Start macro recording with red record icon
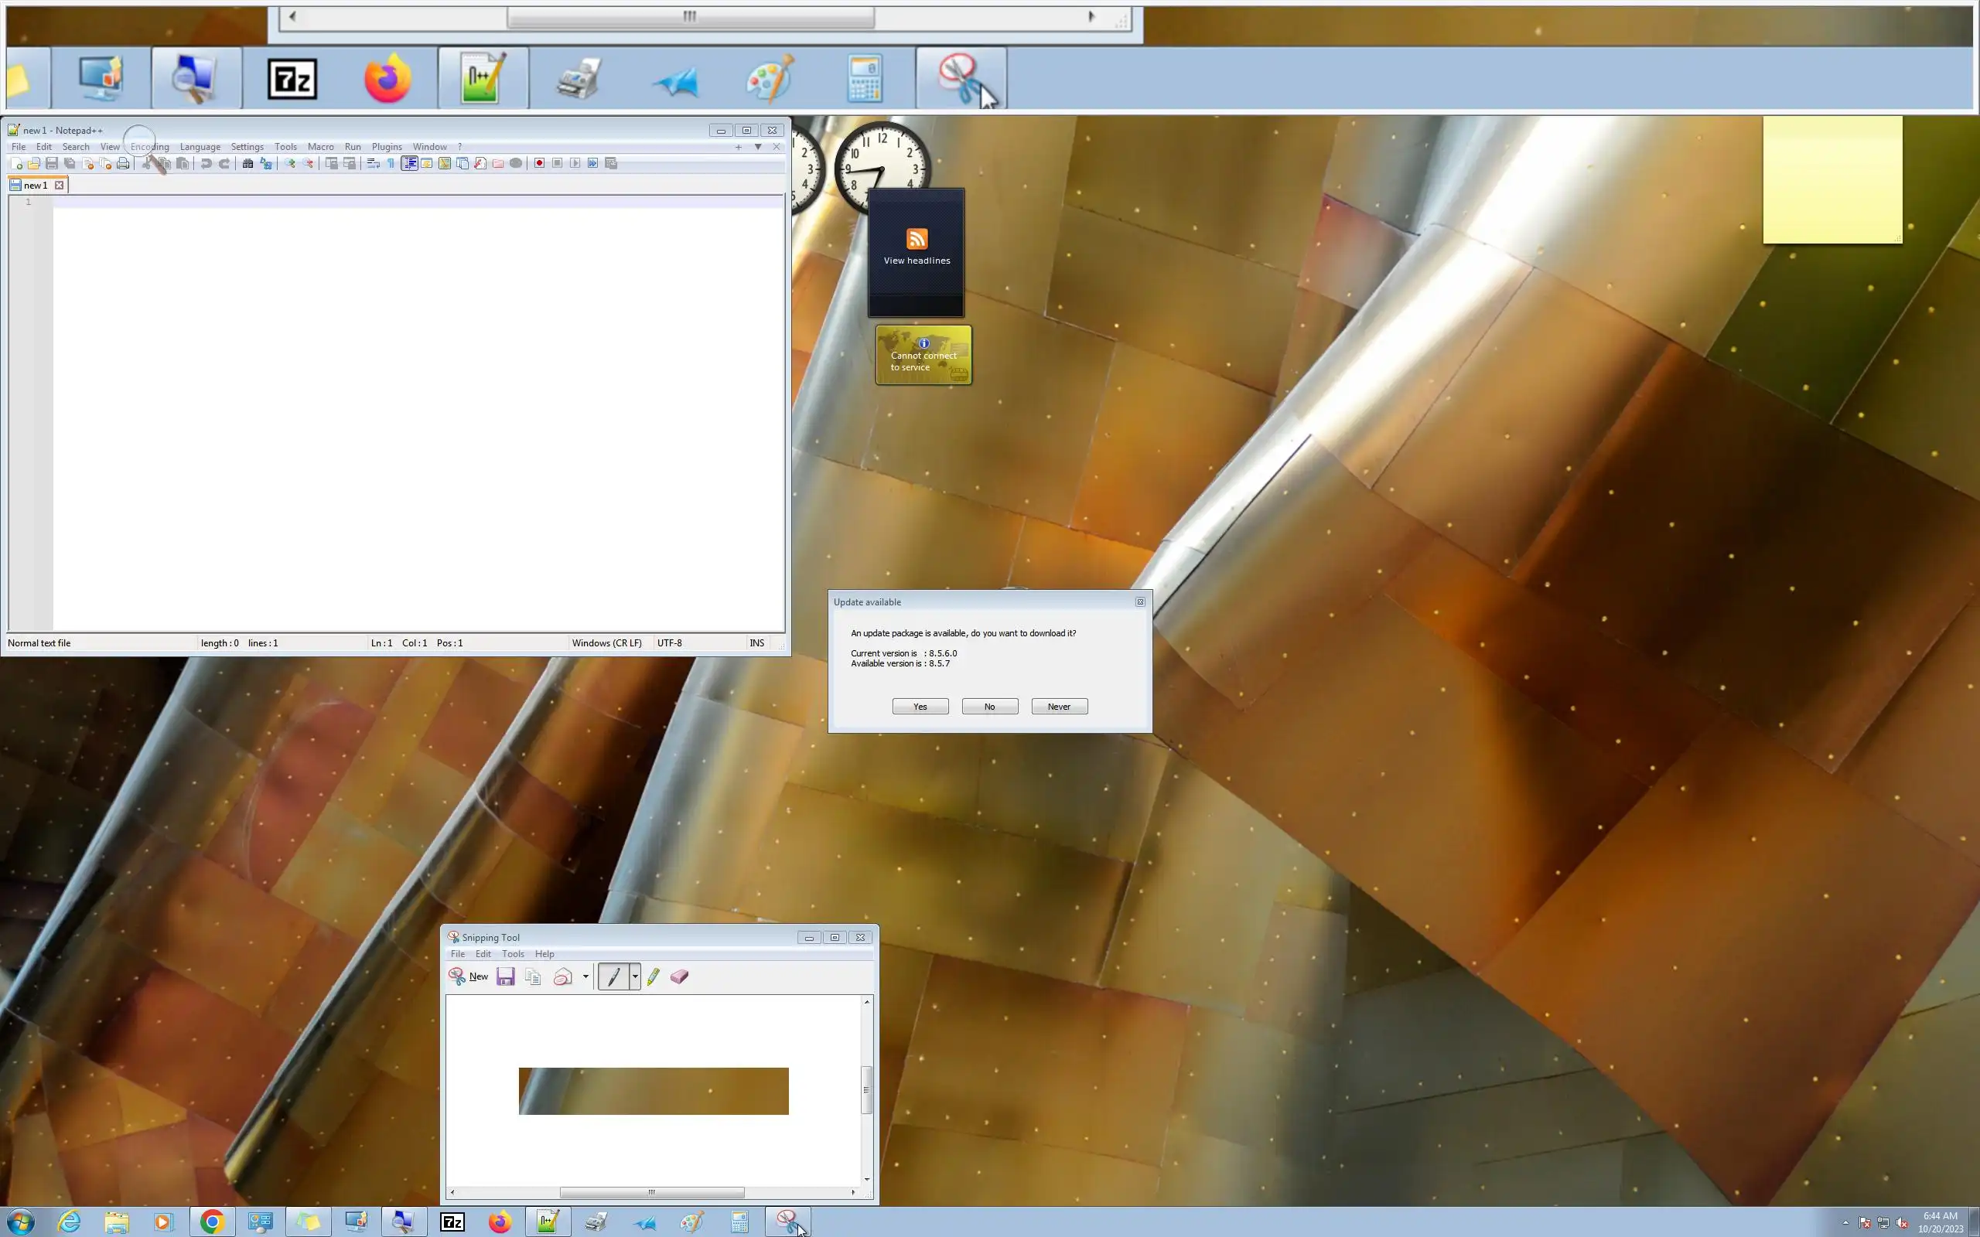The image size is (1980, 1237). 539,164
